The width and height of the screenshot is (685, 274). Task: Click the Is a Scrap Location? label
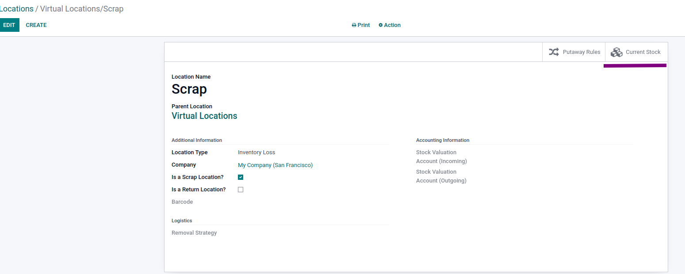point(198,177)
